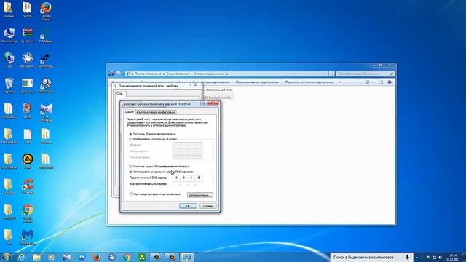The width and height of the screenshot is (466, 262).
Task: Expand arrow after Сеть и Интернет breadcrumb
Action: point(191,74)
